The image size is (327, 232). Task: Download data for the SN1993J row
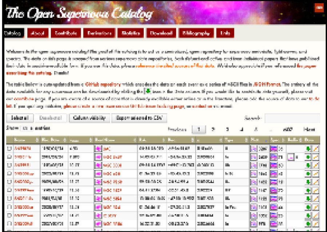(x=308, y=165)
